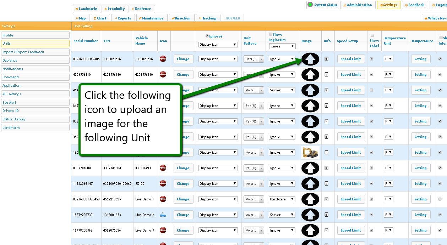Viewport: 447px width, 245px height.
Task: Enable the Show EngineHrs checkbox
Action: [x=271, y=34]
